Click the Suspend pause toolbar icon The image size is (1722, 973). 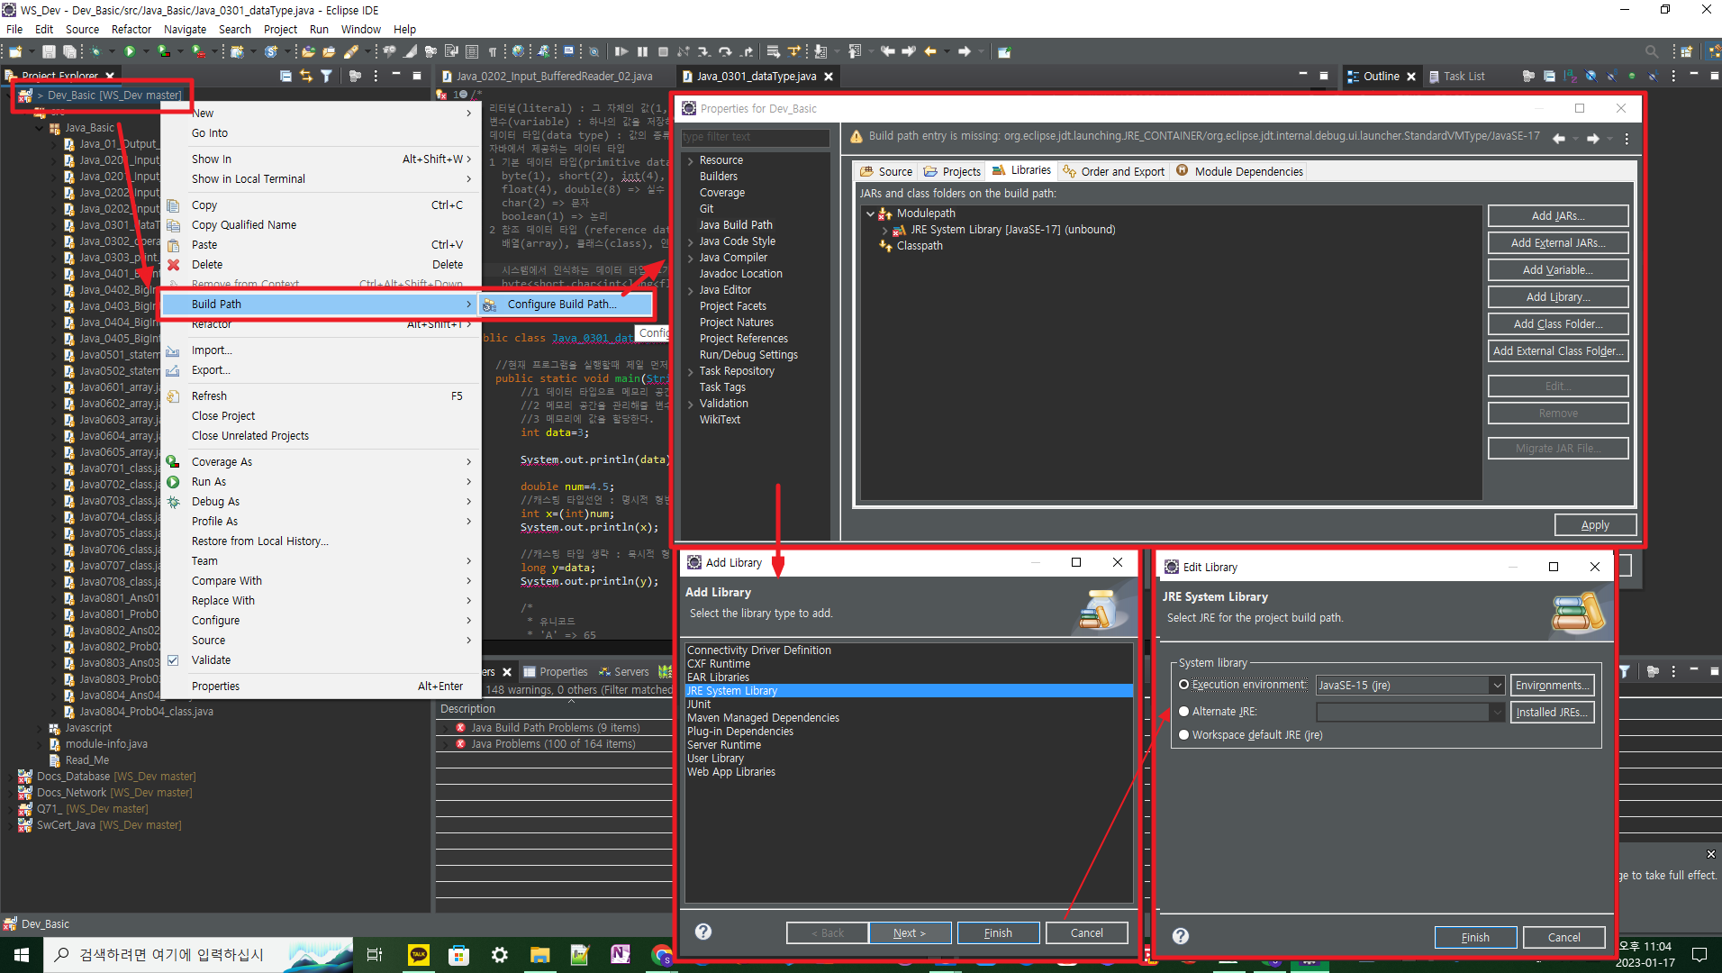tap(642, 52)
